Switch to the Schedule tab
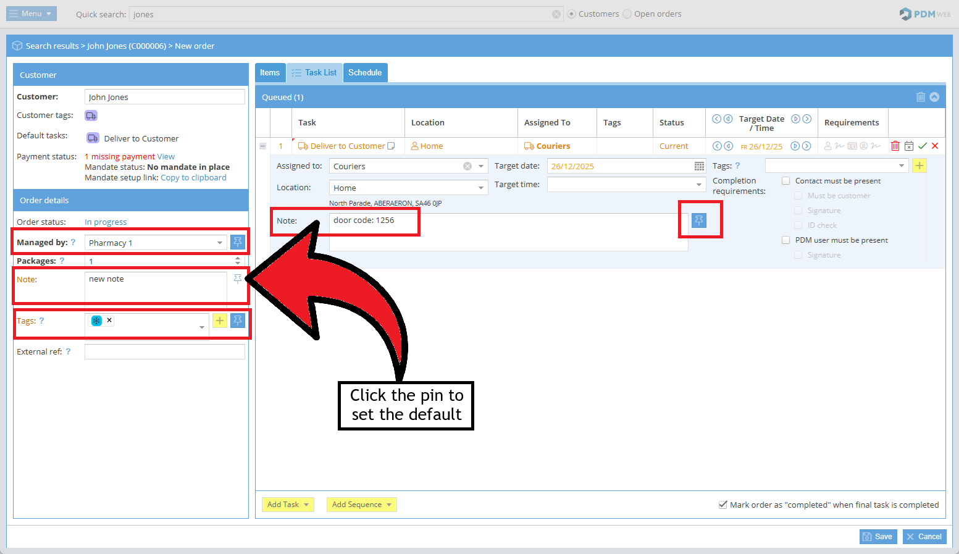The height and width of the screenshot is (554, 959). click(365, 73)
